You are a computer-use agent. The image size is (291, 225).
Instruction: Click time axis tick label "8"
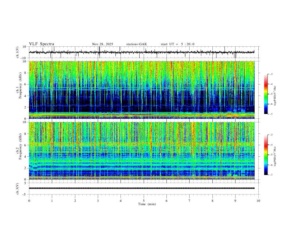click(212, 201)
